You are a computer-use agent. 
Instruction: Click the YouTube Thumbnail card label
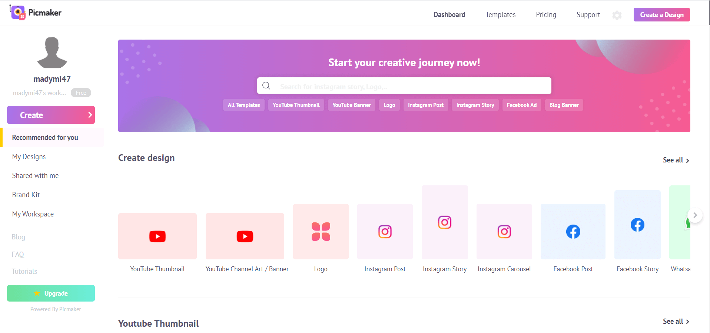157,269
